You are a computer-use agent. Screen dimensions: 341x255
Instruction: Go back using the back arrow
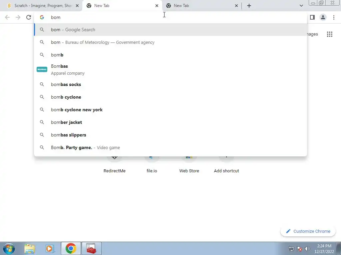coord(7,17)
